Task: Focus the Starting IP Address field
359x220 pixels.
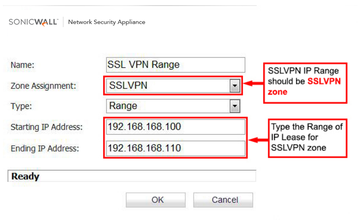Action: [175, 127]
